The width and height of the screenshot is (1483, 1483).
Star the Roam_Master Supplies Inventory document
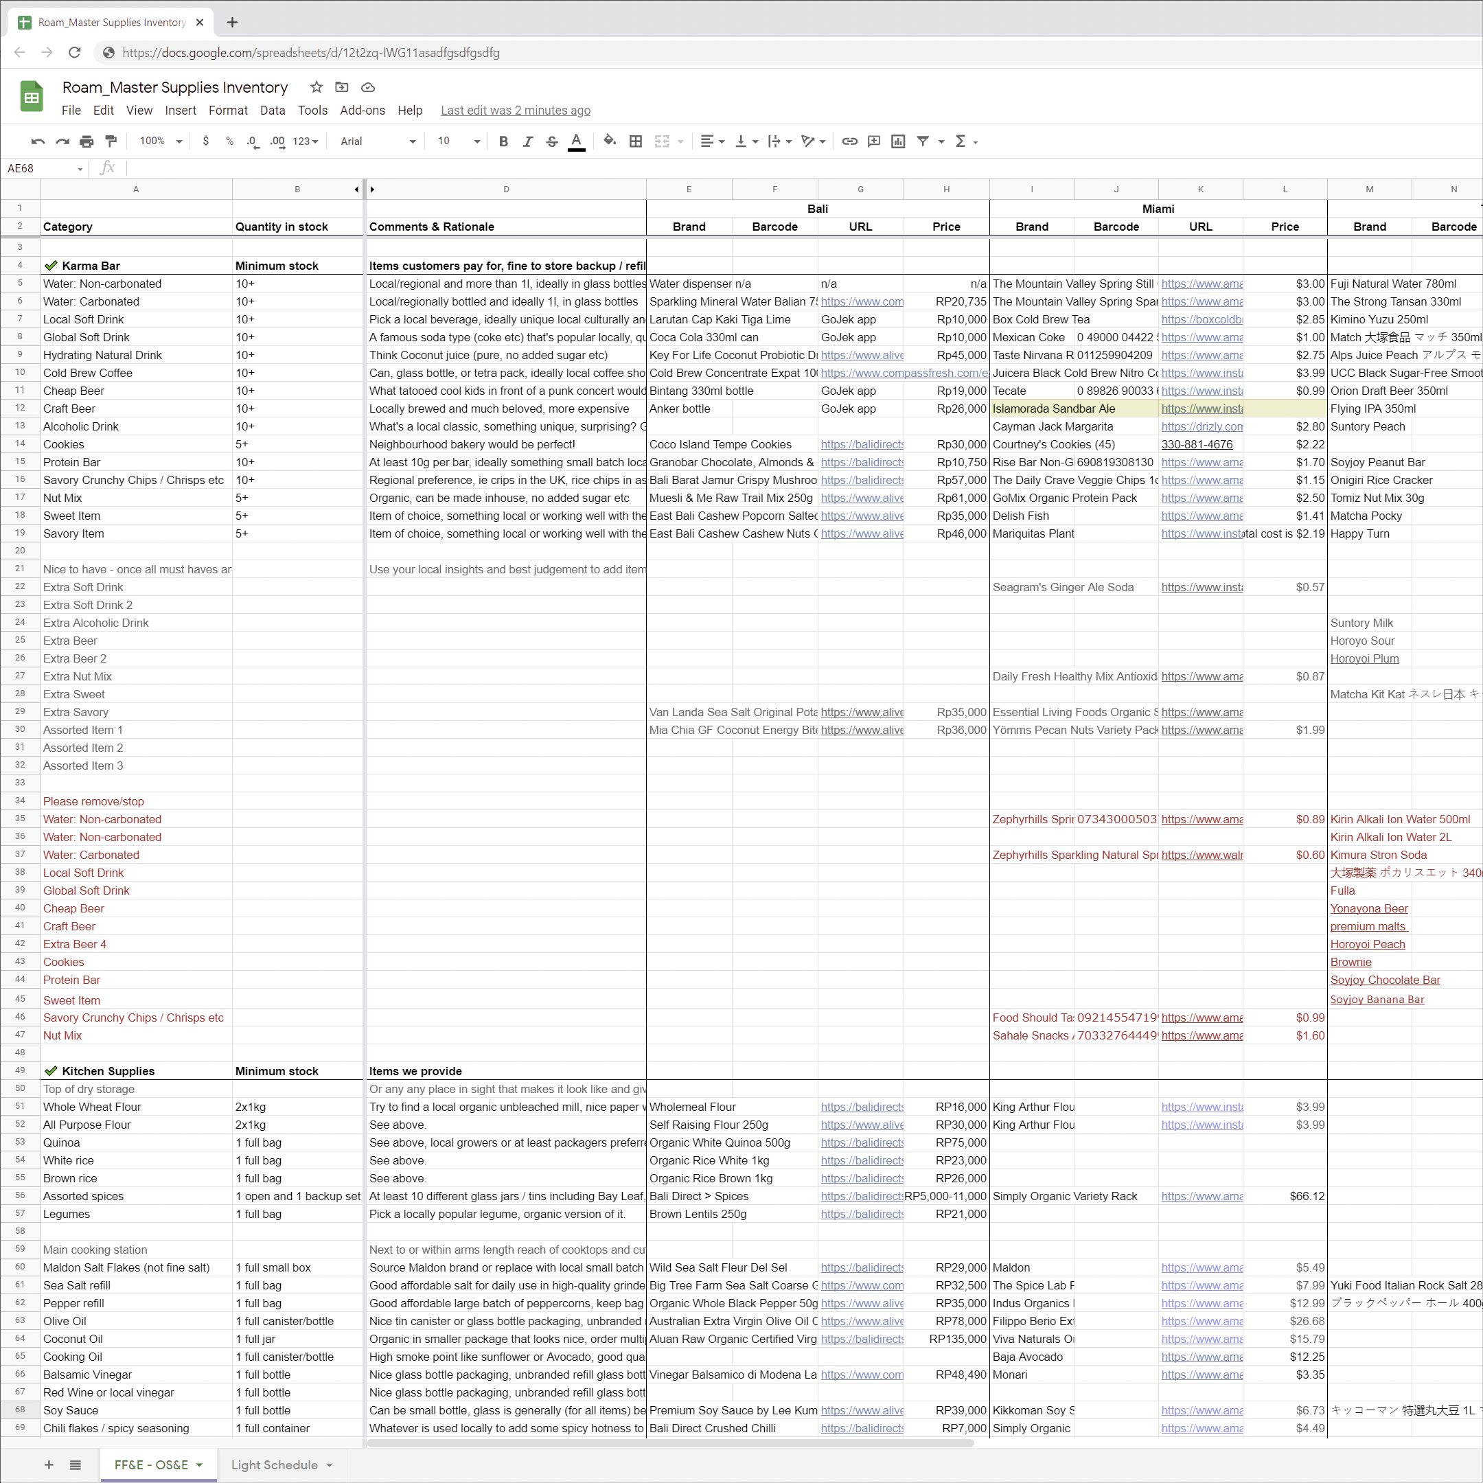click(317, 87)
